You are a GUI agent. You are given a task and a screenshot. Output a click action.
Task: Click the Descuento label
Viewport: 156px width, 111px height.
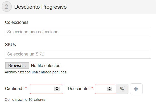point(79,88)
